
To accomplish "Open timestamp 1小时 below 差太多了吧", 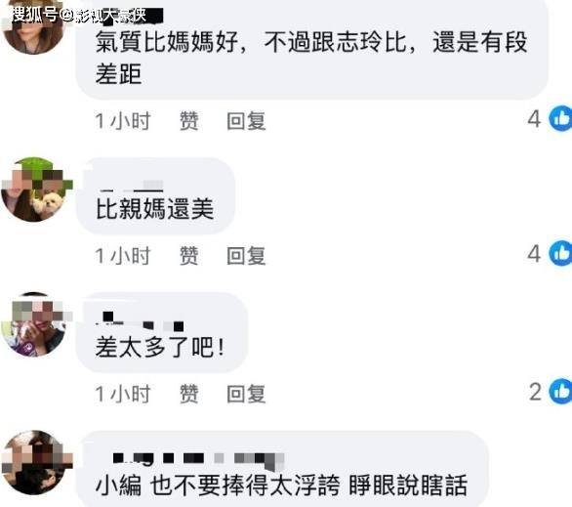I will click(x=123, y=394).
